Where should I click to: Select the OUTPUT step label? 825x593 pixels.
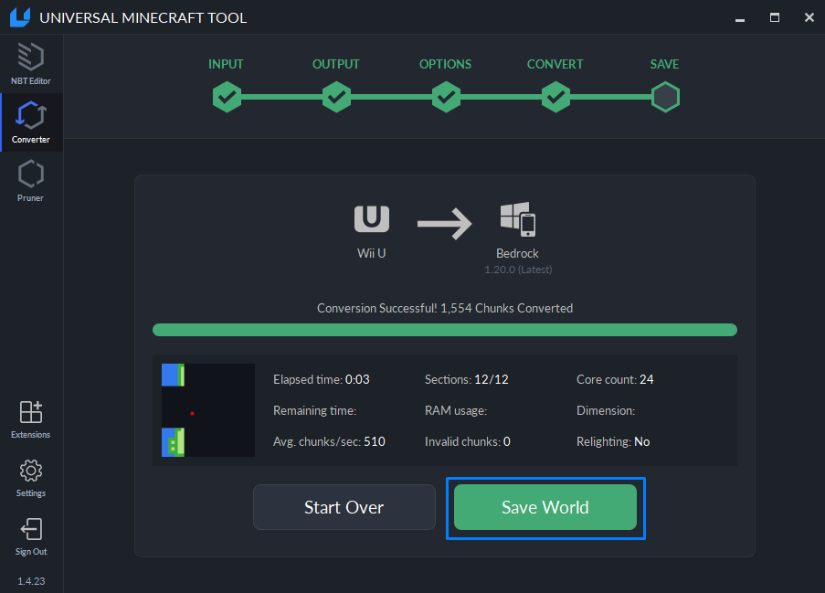coord(335,64)
